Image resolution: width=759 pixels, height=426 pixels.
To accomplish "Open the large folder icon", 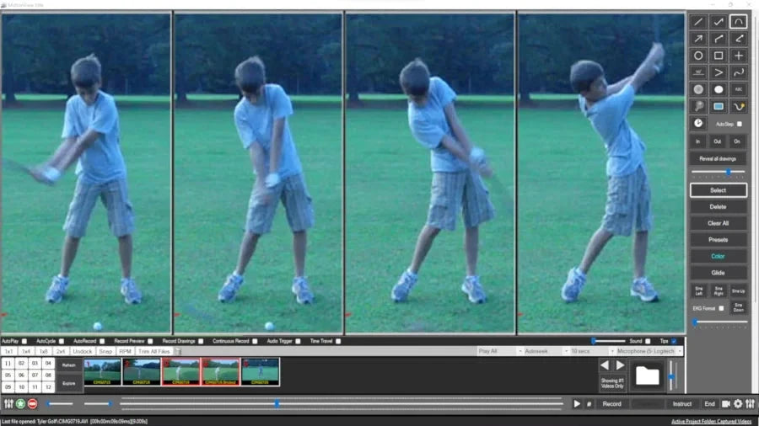I will pos(648,375).
